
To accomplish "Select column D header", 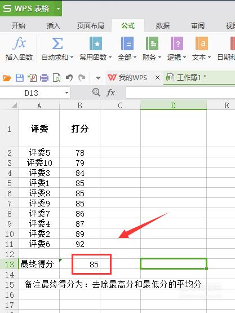I will [x=174, y=105].
